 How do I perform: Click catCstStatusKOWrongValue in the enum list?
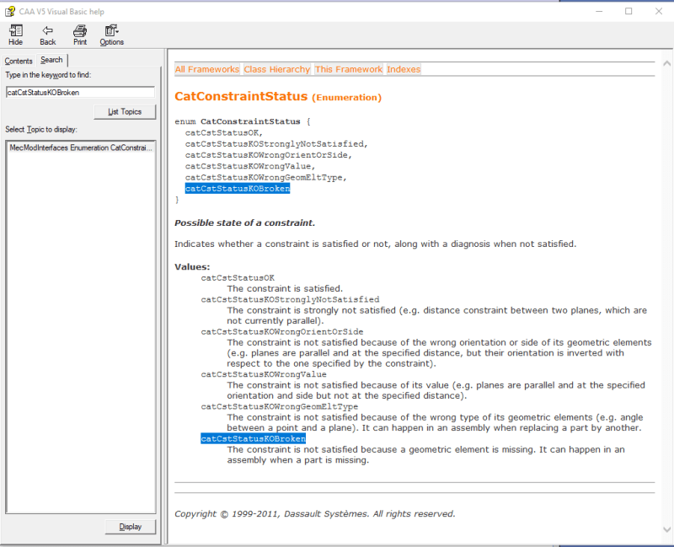[248, 166]
